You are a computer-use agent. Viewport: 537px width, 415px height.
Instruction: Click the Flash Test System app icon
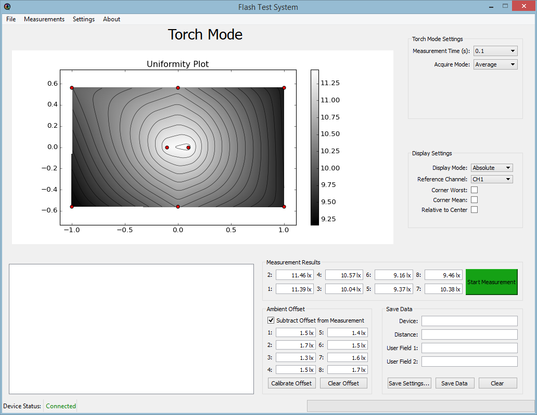(x=7, y=7)
